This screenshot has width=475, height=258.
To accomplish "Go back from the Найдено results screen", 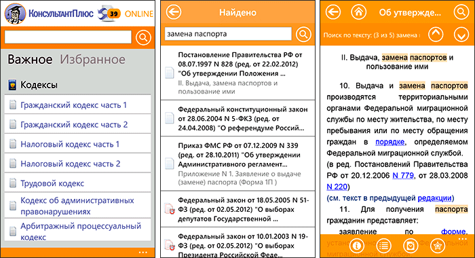I will (x=174, y=12).
